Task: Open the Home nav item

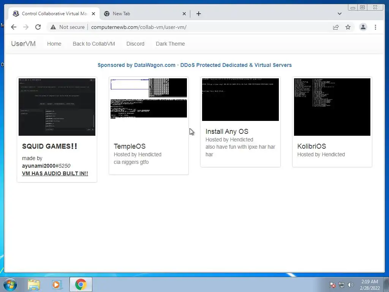Action: [x=54, y=44]
